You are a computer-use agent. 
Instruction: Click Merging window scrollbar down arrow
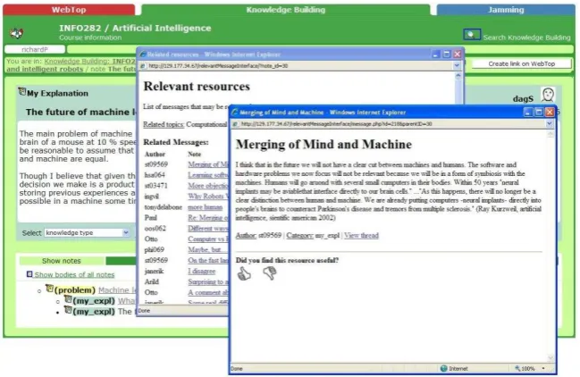(551, 357)
